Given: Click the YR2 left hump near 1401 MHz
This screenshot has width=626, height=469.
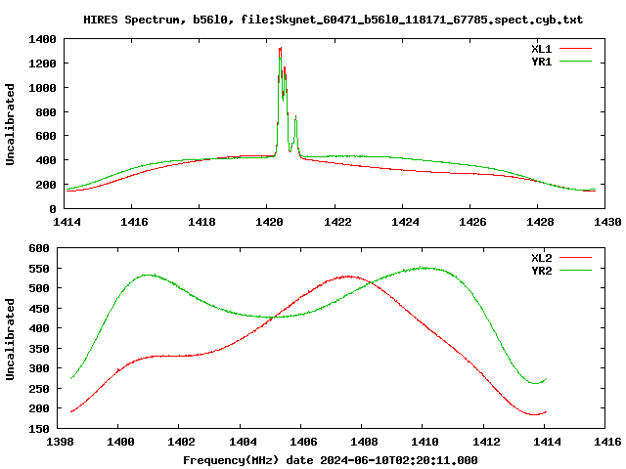Looking at the screenshot, I should (148, 275).
